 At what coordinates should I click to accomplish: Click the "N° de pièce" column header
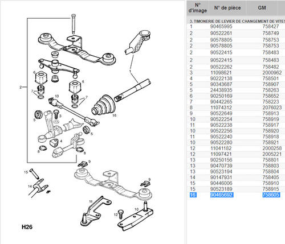pyautogui.click(x=227, y=8)
